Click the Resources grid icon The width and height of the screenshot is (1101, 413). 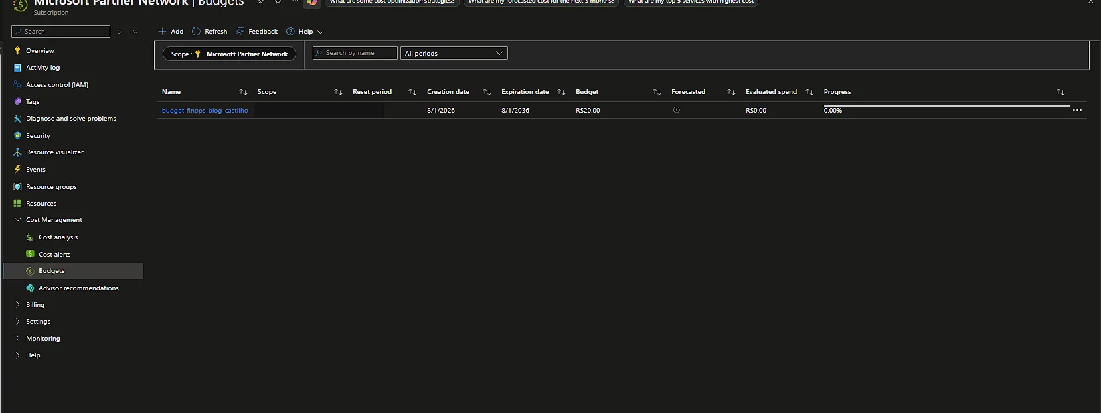point(17,203)
